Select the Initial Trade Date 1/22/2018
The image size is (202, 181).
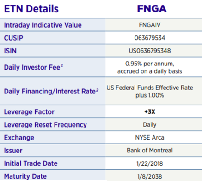(150, 163)
